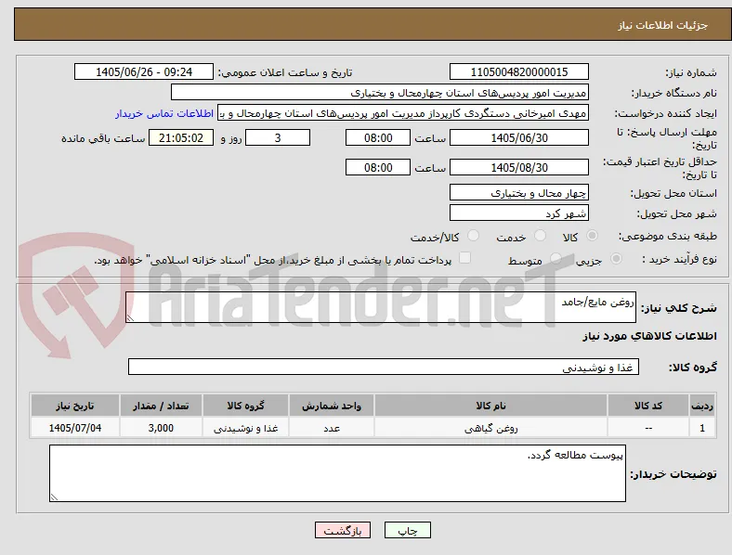Click the response deadline time 08:00 field
This screenshot has width=732, height=555.
point(378,137)
